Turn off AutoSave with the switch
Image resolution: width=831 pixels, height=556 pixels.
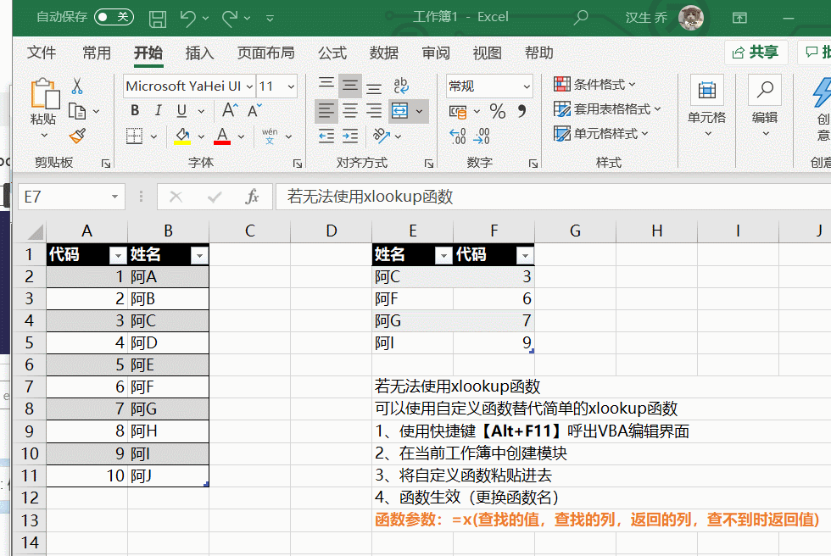[113, 17]
